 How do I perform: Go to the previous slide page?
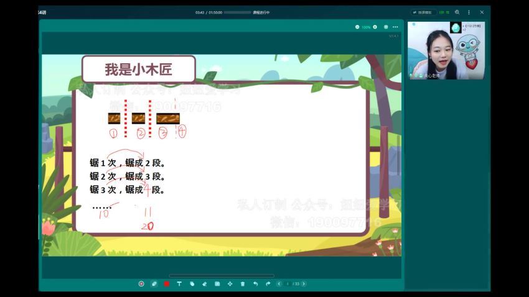pyautogui.click(x=279, y=284)
